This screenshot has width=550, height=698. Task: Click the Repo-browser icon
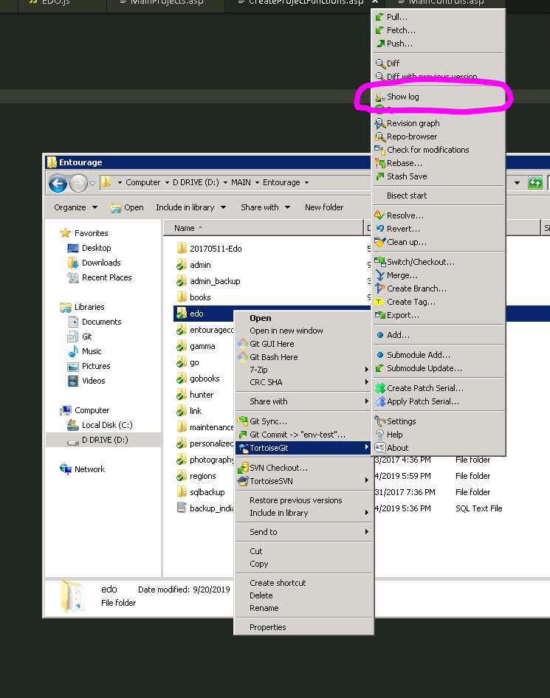[379, 137]
